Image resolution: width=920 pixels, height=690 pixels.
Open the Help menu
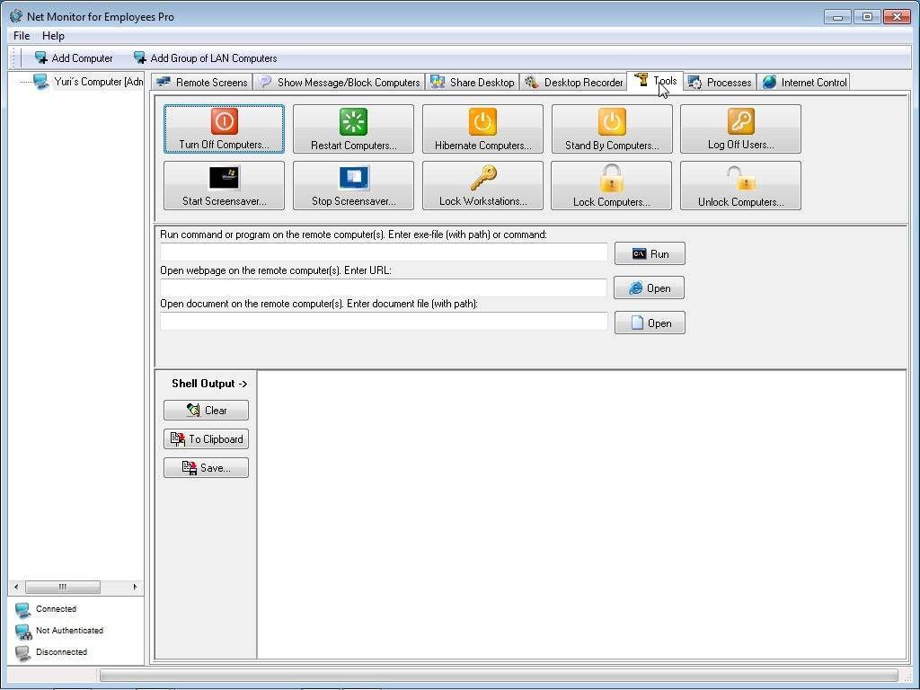(53, 36)
